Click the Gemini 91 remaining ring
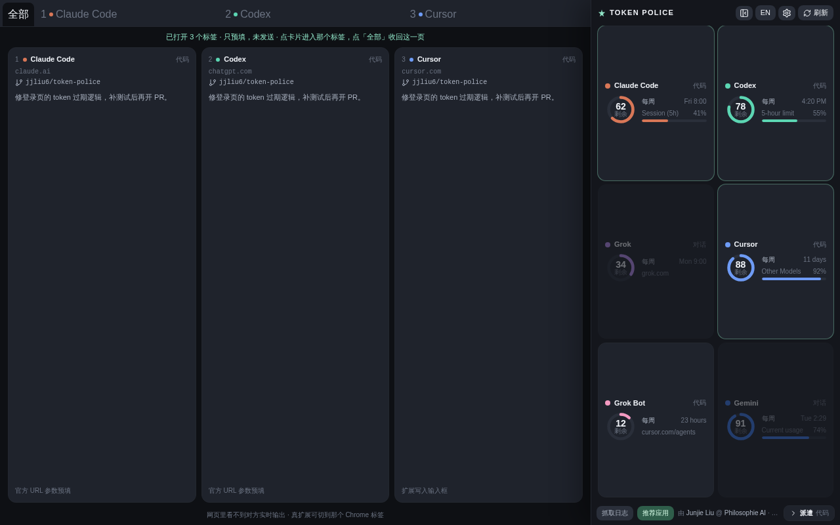Image resolution: width=840 pixels, height=525 pixels. click(741, 427)
